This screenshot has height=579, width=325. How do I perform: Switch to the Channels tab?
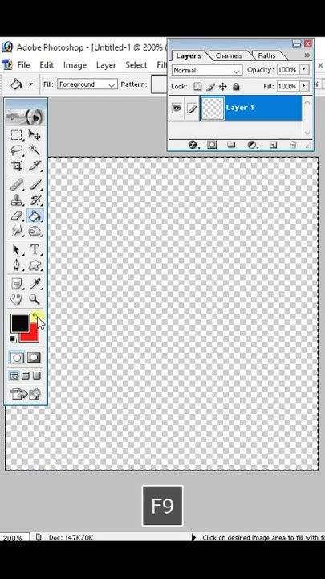(x=229, y=55)
